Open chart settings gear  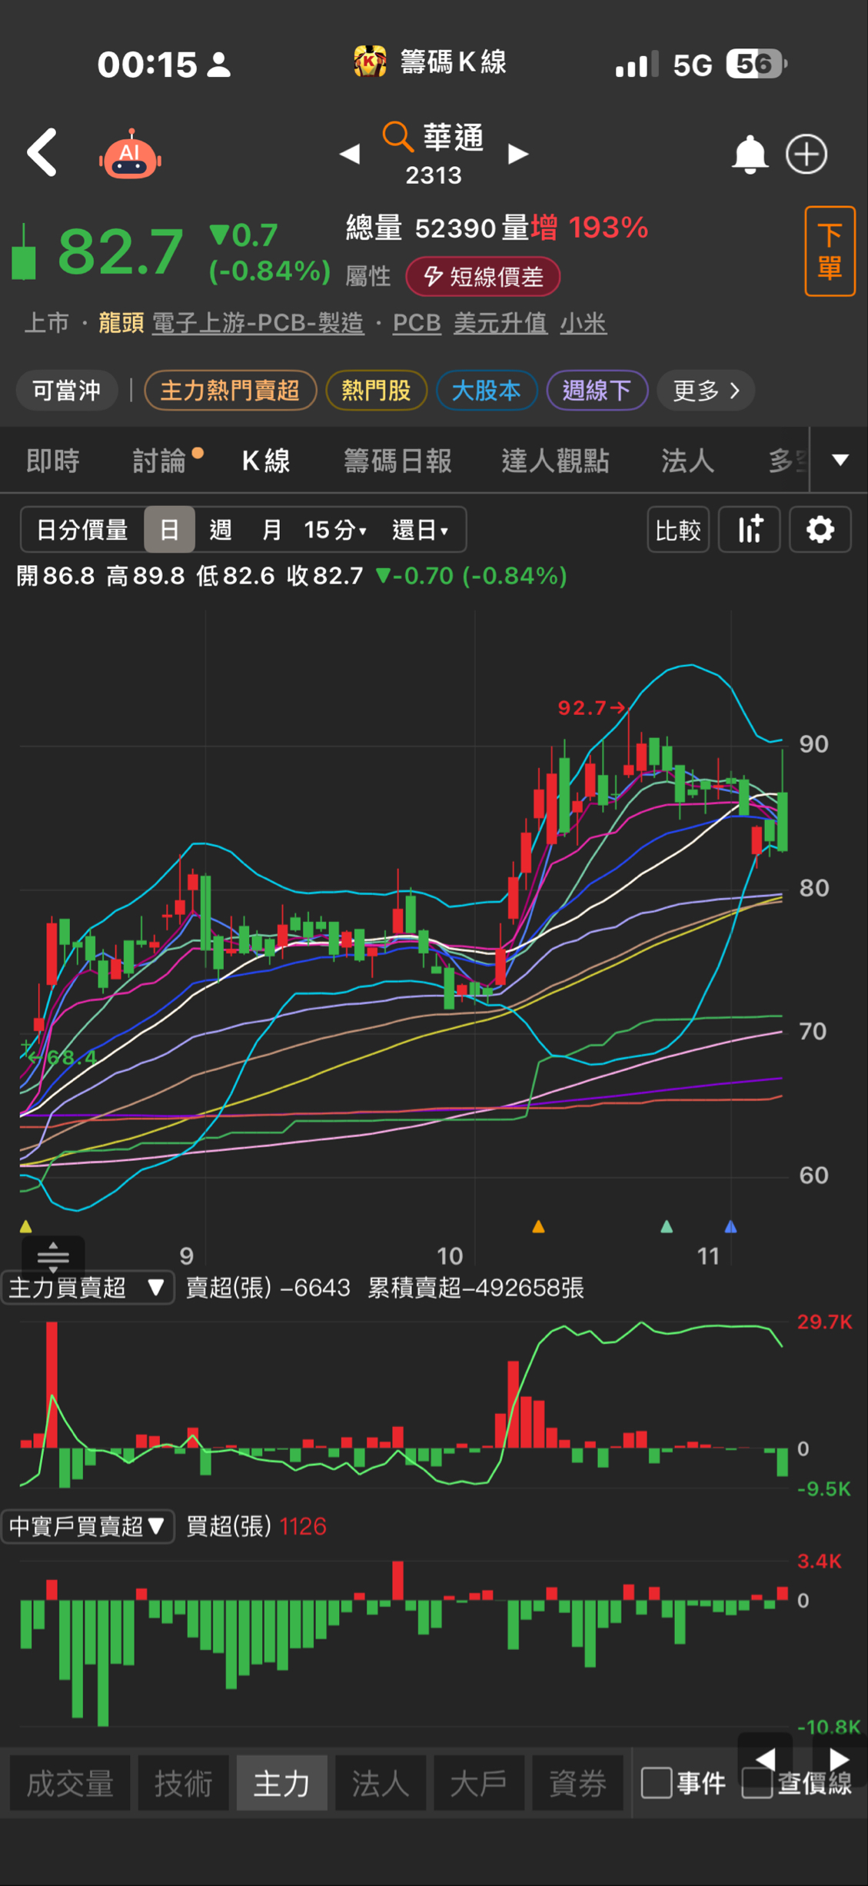tap(820, 530)
